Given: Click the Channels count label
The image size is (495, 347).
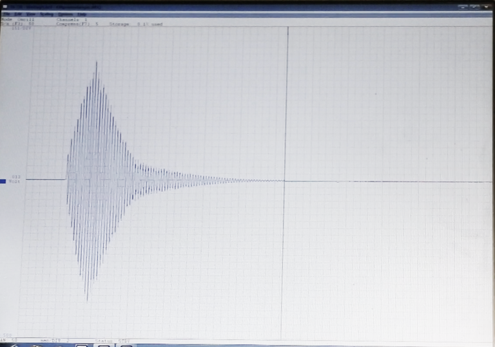Looking at the screenshot, I should (x=72, y=19).
